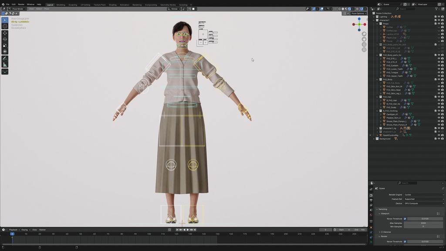The height and width of the screenshot is (251, 446).
Task: Open the Render Properties tab in the properties sidebar
Action: click(372, 194)
